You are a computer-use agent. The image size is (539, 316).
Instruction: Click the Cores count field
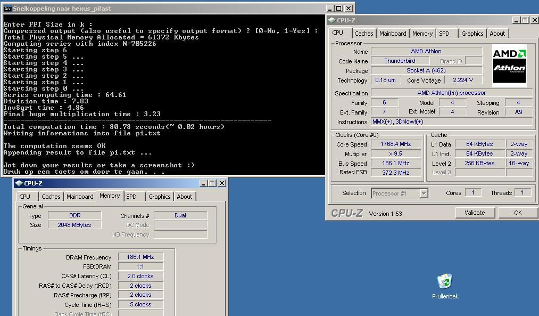474,193
